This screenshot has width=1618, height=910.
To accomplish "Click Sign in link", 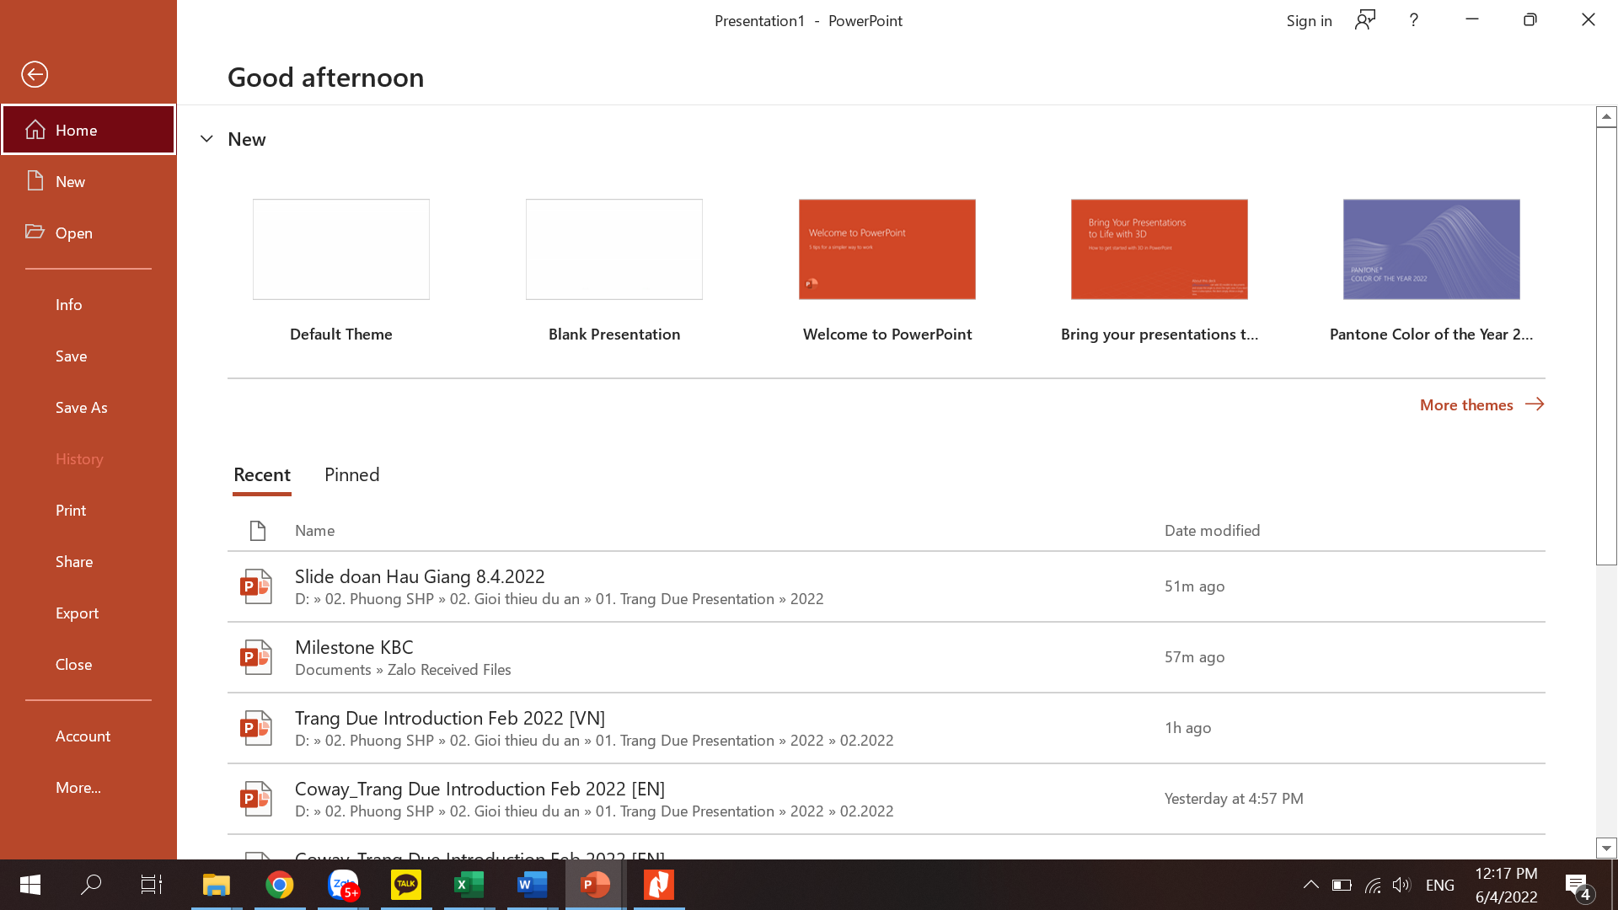I will point(1309,20).
